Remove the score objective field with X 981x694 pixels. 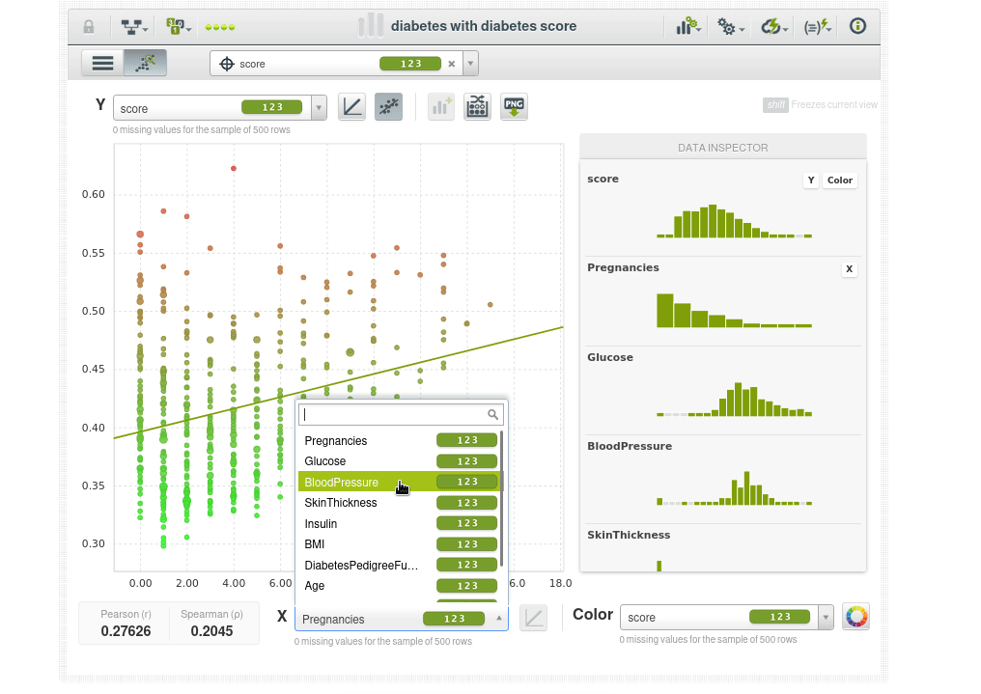pos(451,65)
